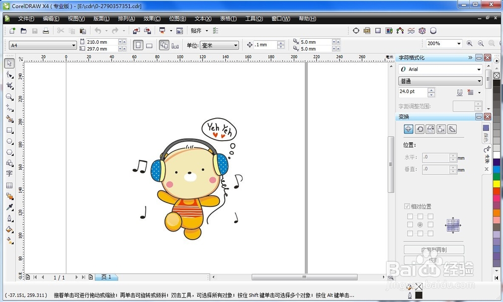Select the Crop tool
The width and height of the screenshot is (503, 302).
10,86
